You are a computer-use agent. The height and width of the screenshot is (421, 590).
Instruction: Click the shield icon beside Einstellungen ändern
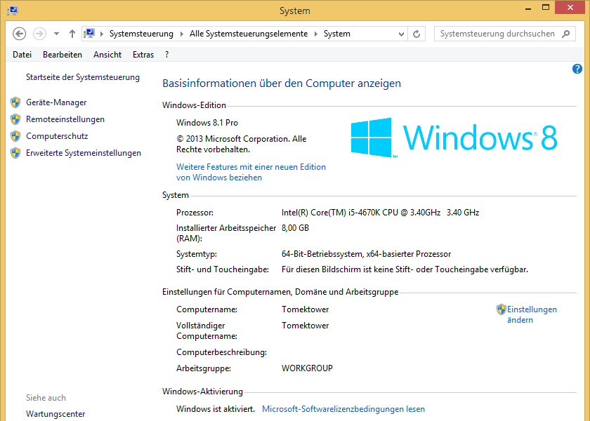[x=501, y=309]
